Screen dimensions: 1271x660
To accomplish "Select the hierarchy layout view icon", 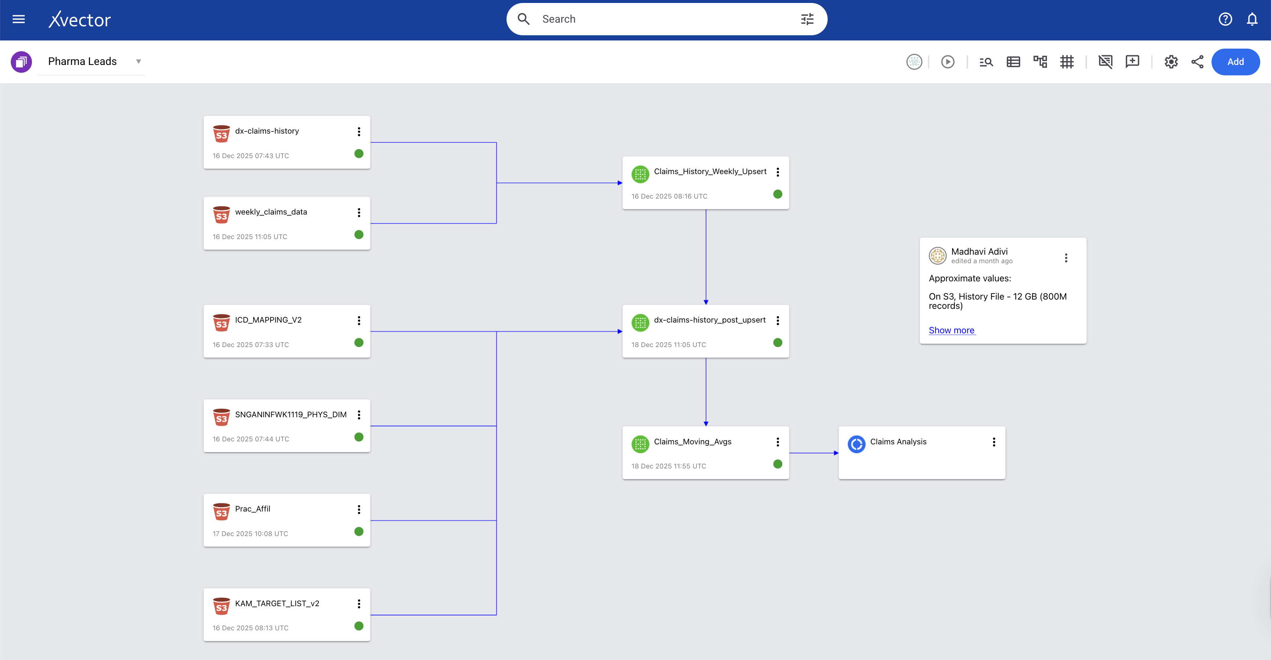I will coord(1040,62).
